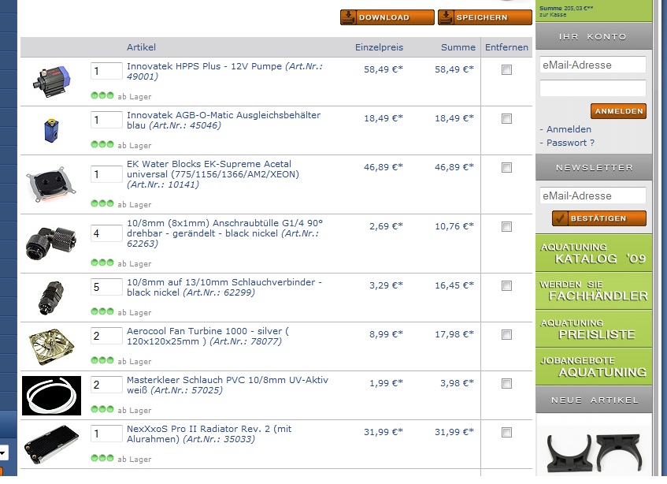Edit quantity field for Anschraubtülle G1/4 90°

point(106,233)
